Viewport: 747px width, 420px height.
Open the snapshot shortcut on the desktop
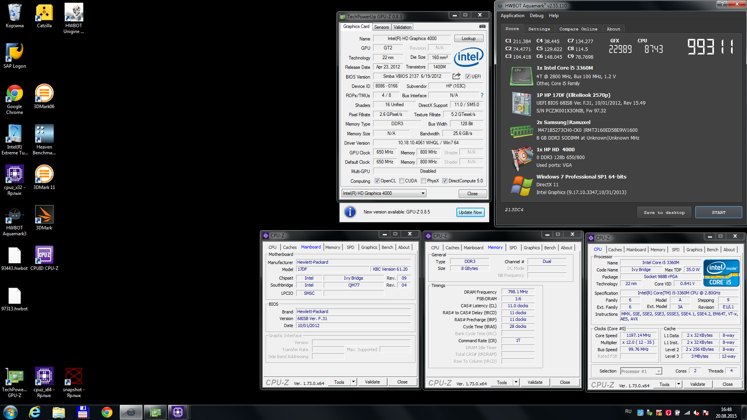coord(74,382)
